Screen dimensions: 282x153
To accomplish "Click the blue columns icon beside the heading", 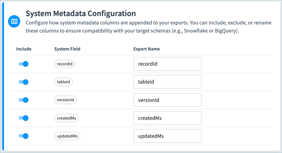I will 14,21.
